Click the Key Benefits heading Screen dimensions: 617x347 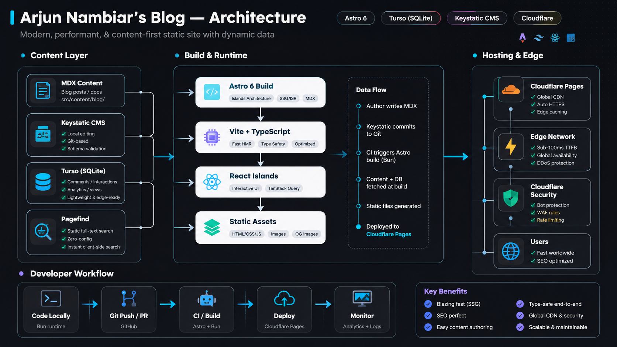[x=445, y=291]
